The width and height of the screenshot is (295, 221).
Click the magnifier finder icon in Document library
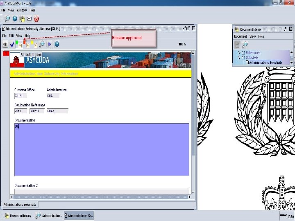[x=245, y=45]
